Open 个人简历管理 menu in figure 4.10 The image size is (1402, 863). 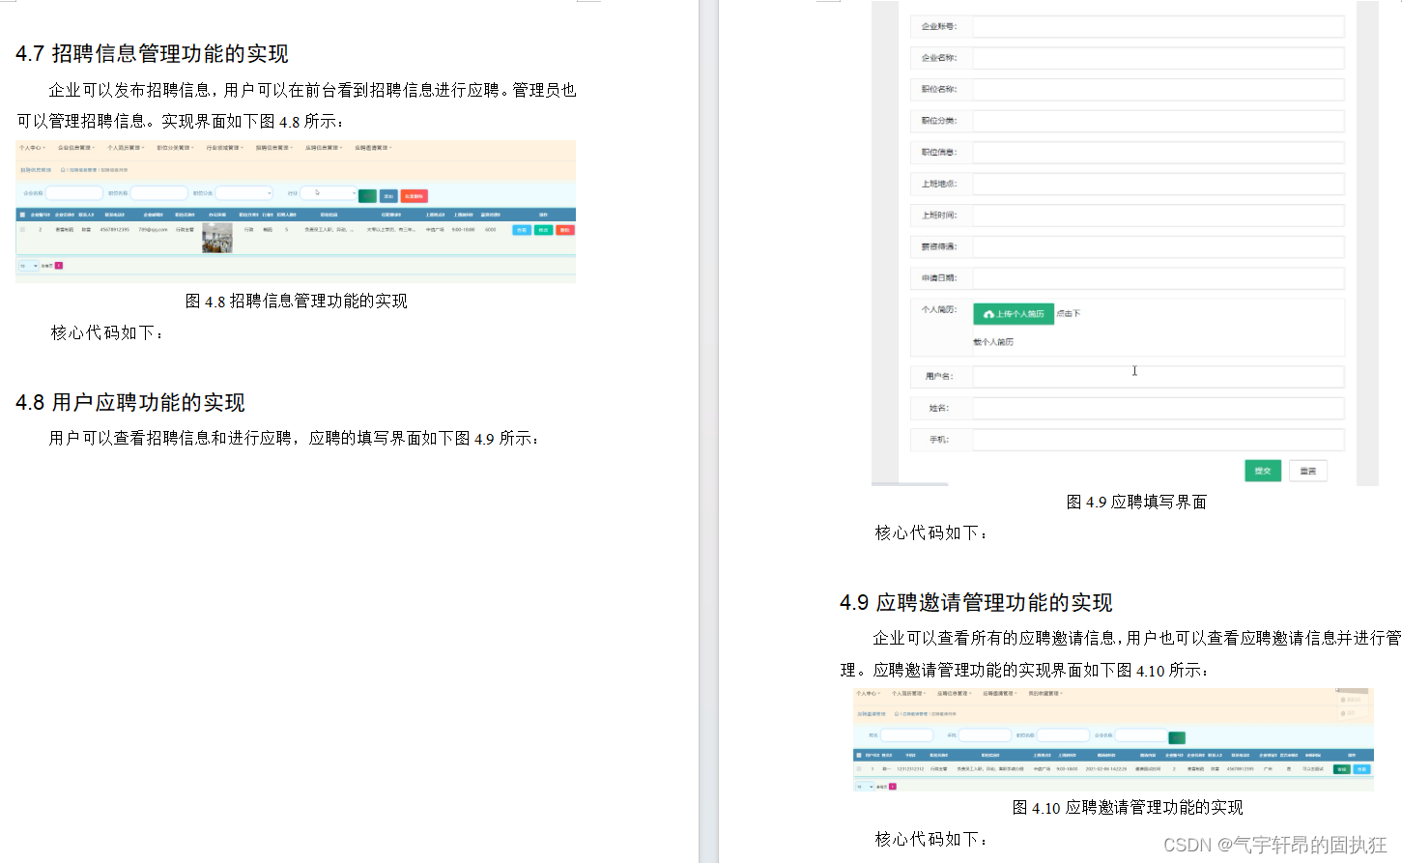pos(908,693)
